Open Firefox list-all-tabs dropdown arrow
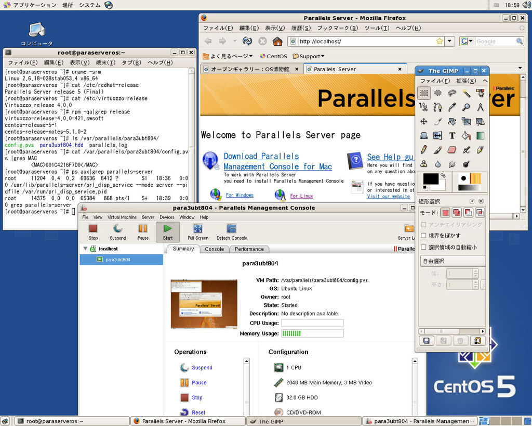 (x=520, y=68)
